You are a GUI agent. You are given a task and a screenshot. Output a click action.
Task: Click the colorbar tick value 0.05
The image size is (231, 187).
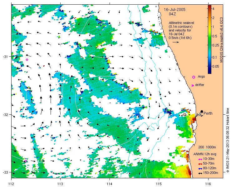215,66
